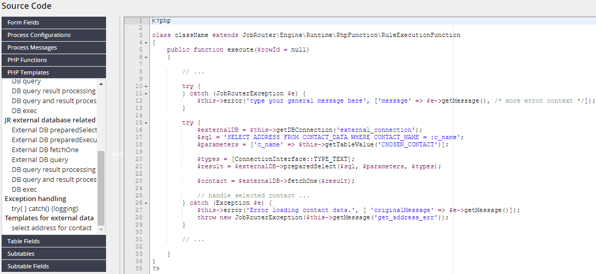Select the try{ } catch() {logging} template
This screenshot has width=596, height=274.
[45, 208]
